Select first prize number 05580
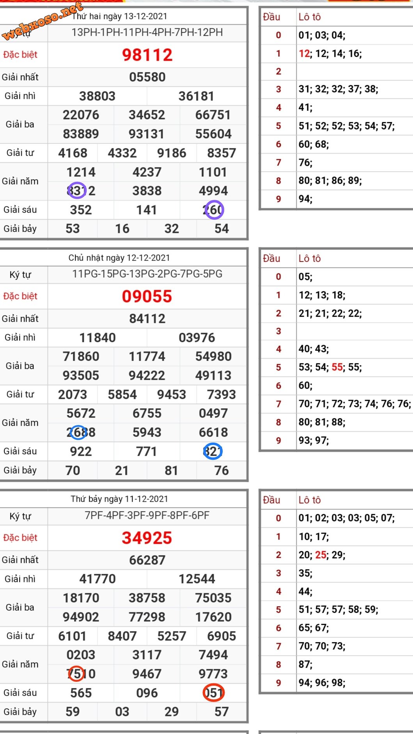Screen dimensions: 413x734 click(147, 77)
